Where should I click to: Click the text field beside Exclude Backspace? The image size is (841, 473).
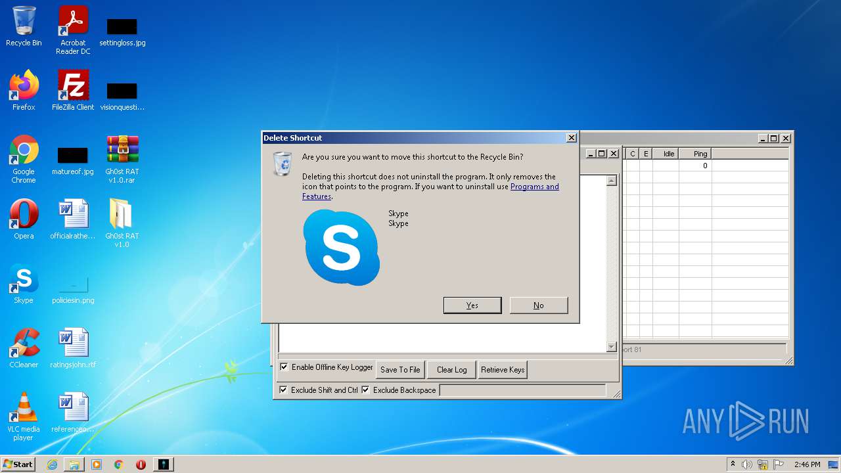(x=522, y=390)
